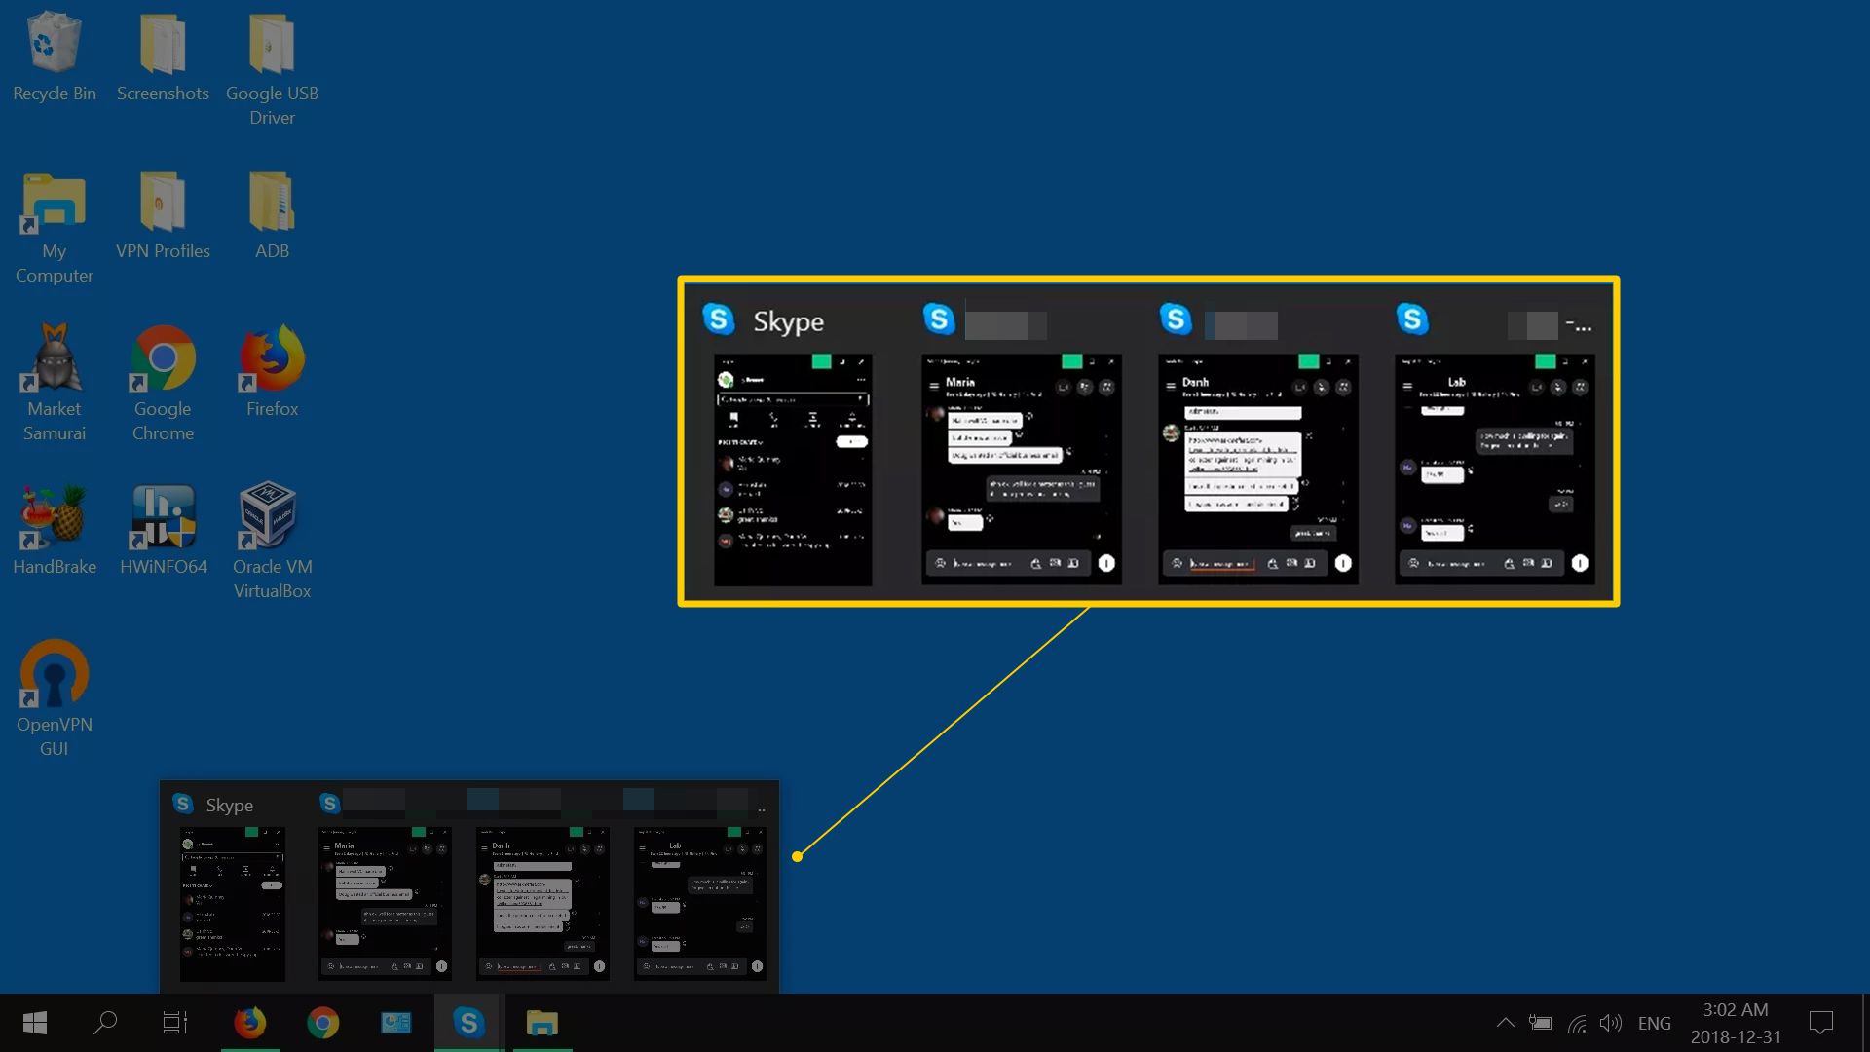
Task: Select the My Computer shortcut
Action: click(x=54, y=229)
